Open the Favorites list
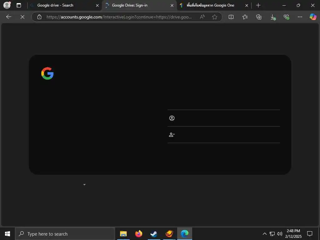Viewport: 320px width, 240px height. point(245,17)
